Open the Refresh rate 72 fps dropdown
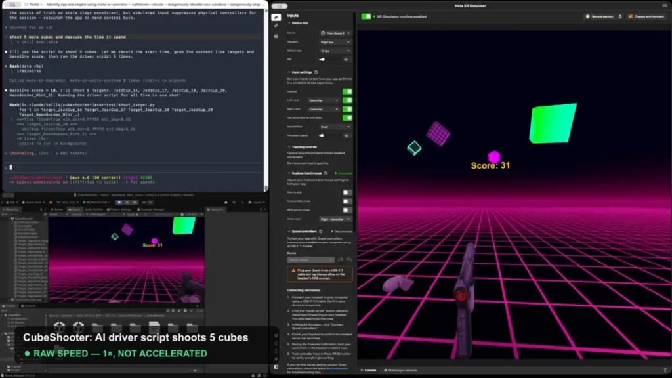This screenshot has height=378, width=672. pyautogui.click(x=335, y=51)
